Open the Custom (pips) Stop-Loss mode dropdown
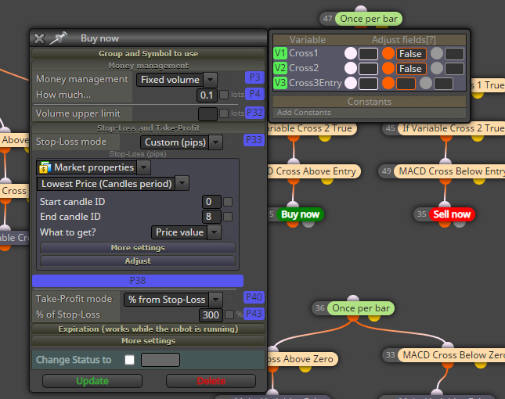Image resolution: width=505 pixels, height=399 pixels. pyautogui.click(x=182, y=142)
